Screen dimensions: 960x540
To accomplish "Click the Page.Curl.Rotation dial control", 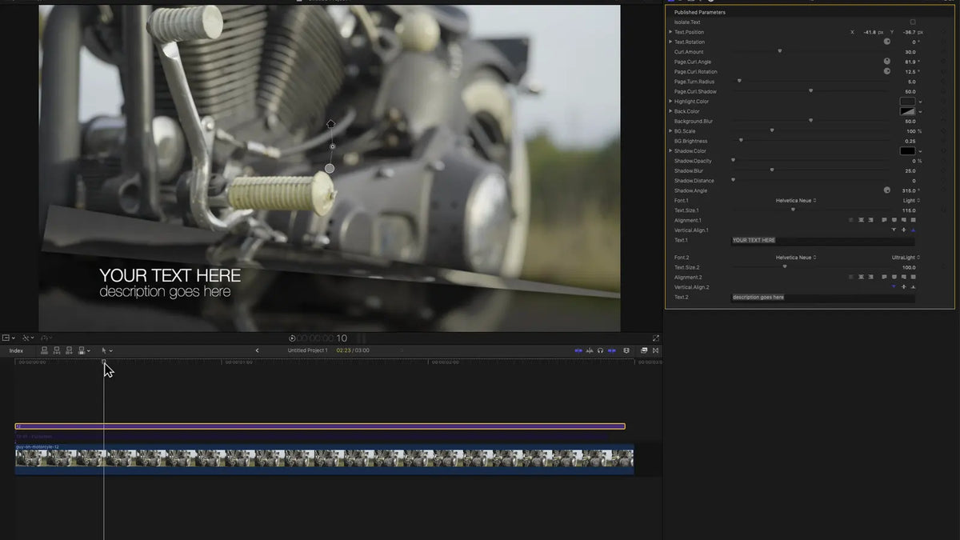I will (x=886, y=71).
